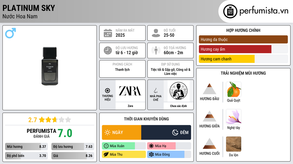Click the nose icon above Nhà pha chế
The height and width of the screenshot is (164, 293).
[x=155, y=91]
